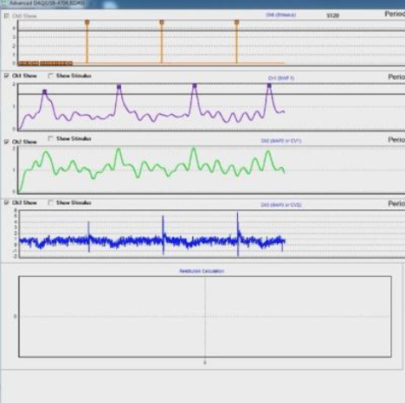Viewport: 405px width, 403px height.
Task: Click the Advanced DAQ window title bar
Action: (x=202, y=3)
